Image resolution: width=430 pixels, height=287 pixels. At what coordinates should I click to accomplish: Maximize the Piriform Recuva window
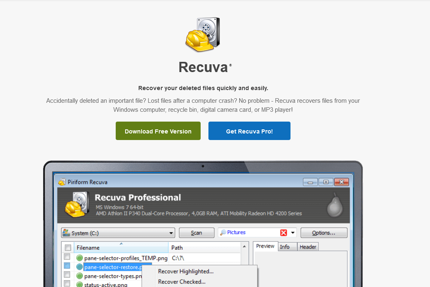pyautogui.click(x=326, y=182)
